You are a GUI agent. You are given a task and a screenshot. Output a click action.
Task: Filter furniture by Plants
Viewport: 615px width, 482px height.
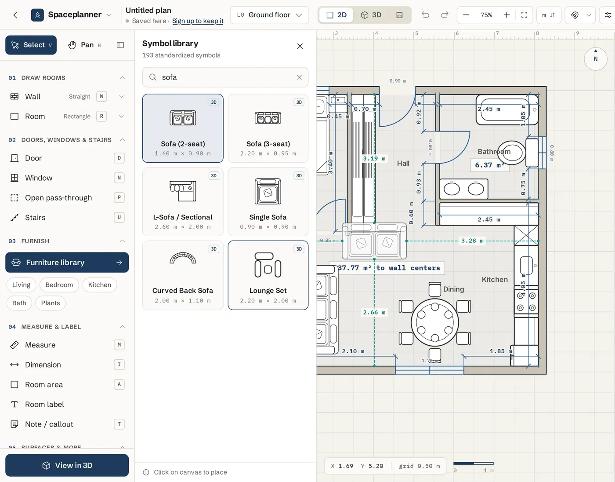coord(51,303)
